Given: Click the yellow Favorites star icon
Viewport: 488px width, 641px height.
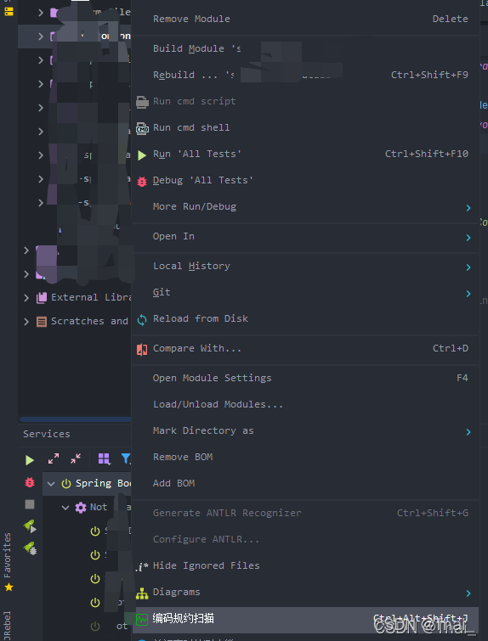Looking at the screenshot, I should (x=9, y=588).
